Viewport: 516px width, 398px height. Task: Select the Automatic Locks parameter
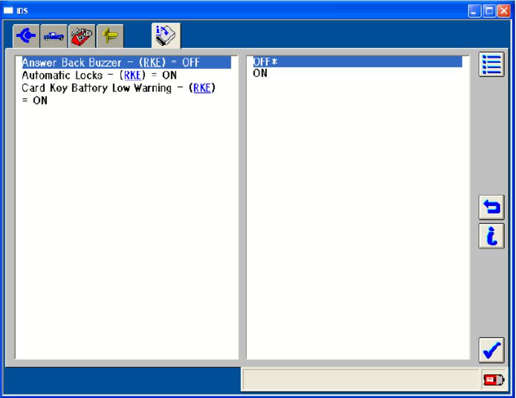[65, 75]
